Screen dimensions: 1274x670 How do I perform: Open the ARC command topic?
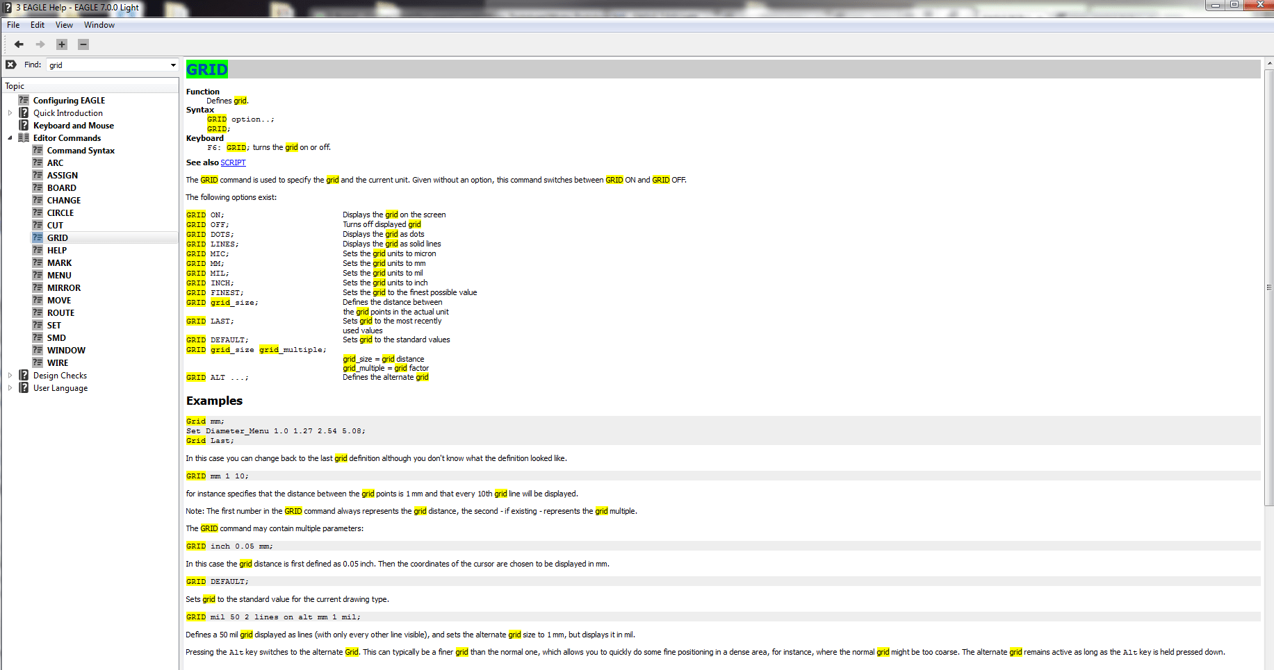(x=55, y=163)
